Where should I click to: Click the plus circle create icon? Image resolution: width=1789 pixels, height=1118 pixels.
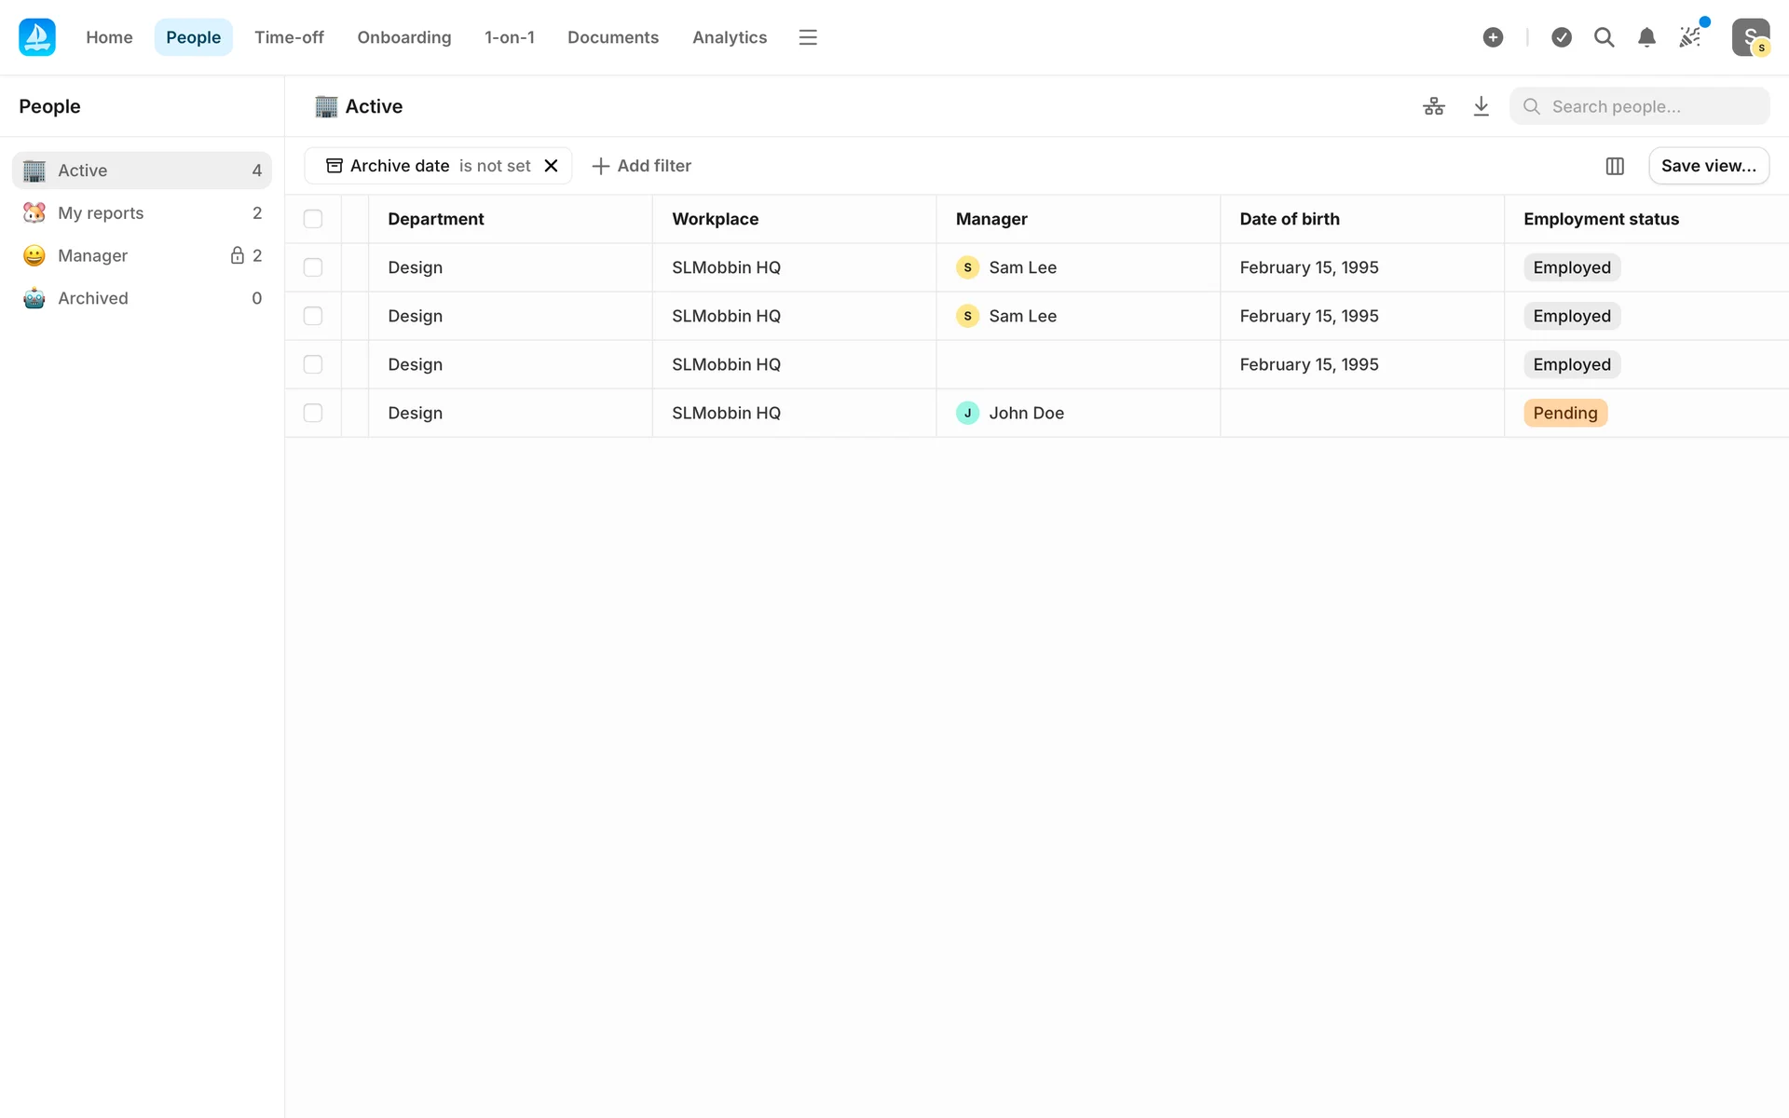pyautogui.click(x=1493, y=37)
